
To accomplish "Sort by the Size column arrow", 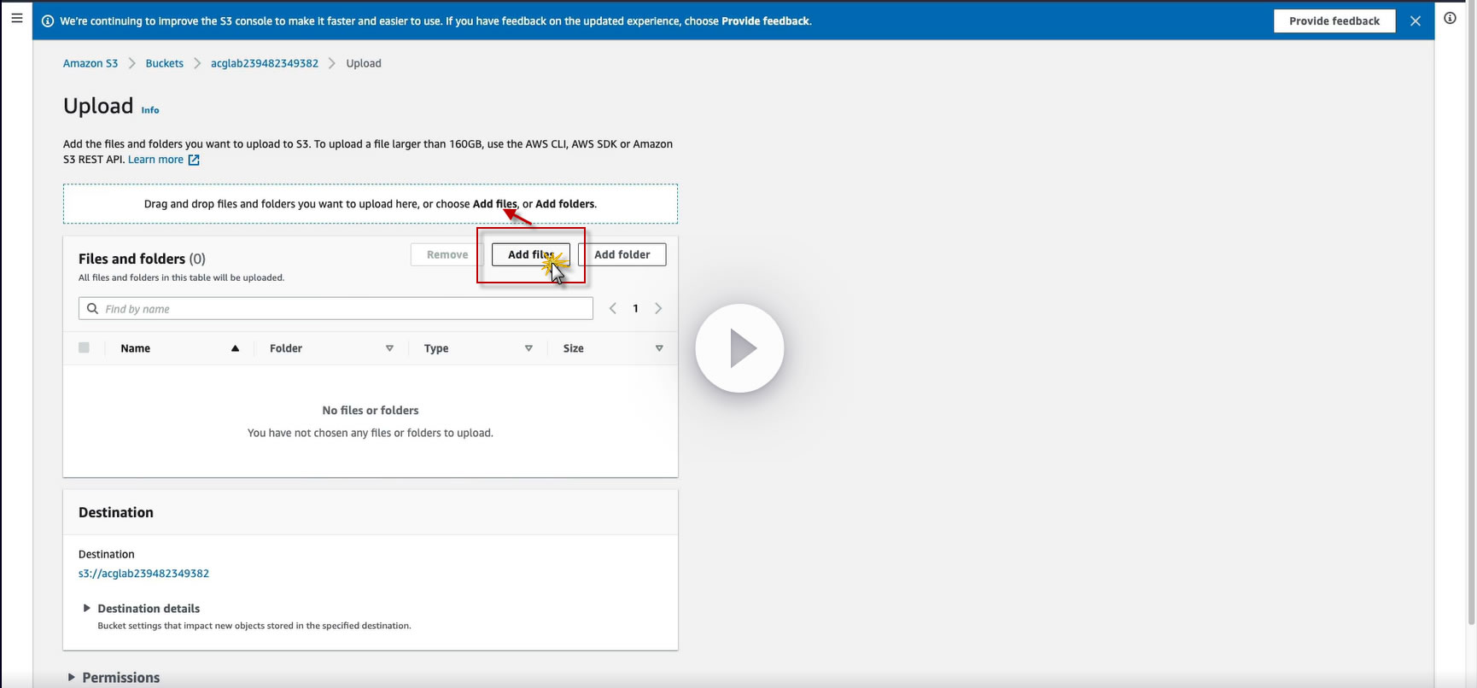I will (x=659, y=348).
